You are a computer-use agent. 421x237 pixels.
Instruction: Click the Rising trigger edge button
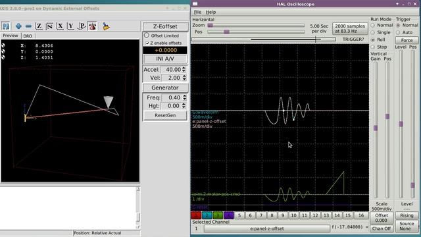pyautogui.click(x=407, y=215)
